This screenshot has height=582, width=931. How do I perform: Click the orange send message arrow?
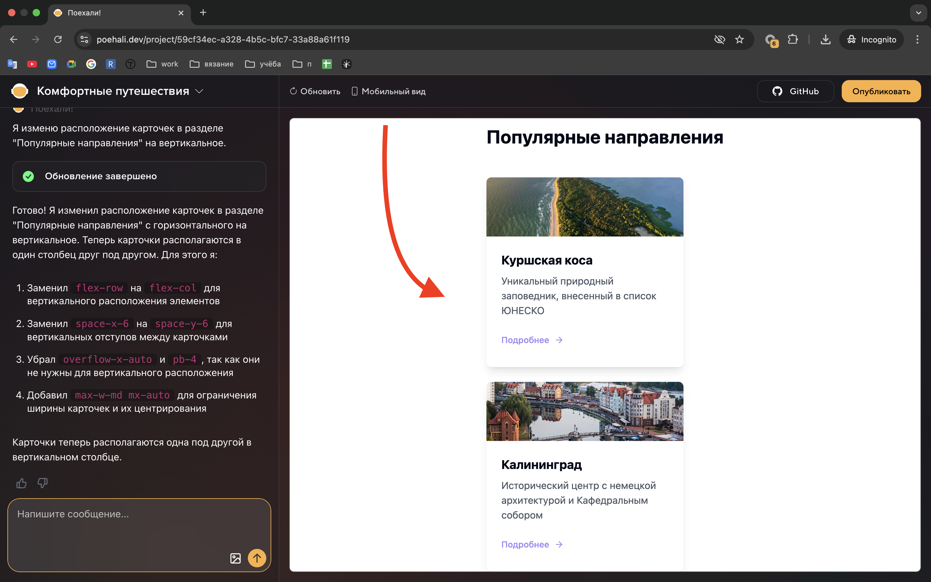click(257, 558)
